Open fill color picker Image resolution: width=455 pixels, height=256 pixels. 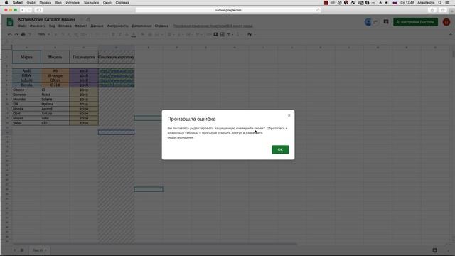click(143, 34)
